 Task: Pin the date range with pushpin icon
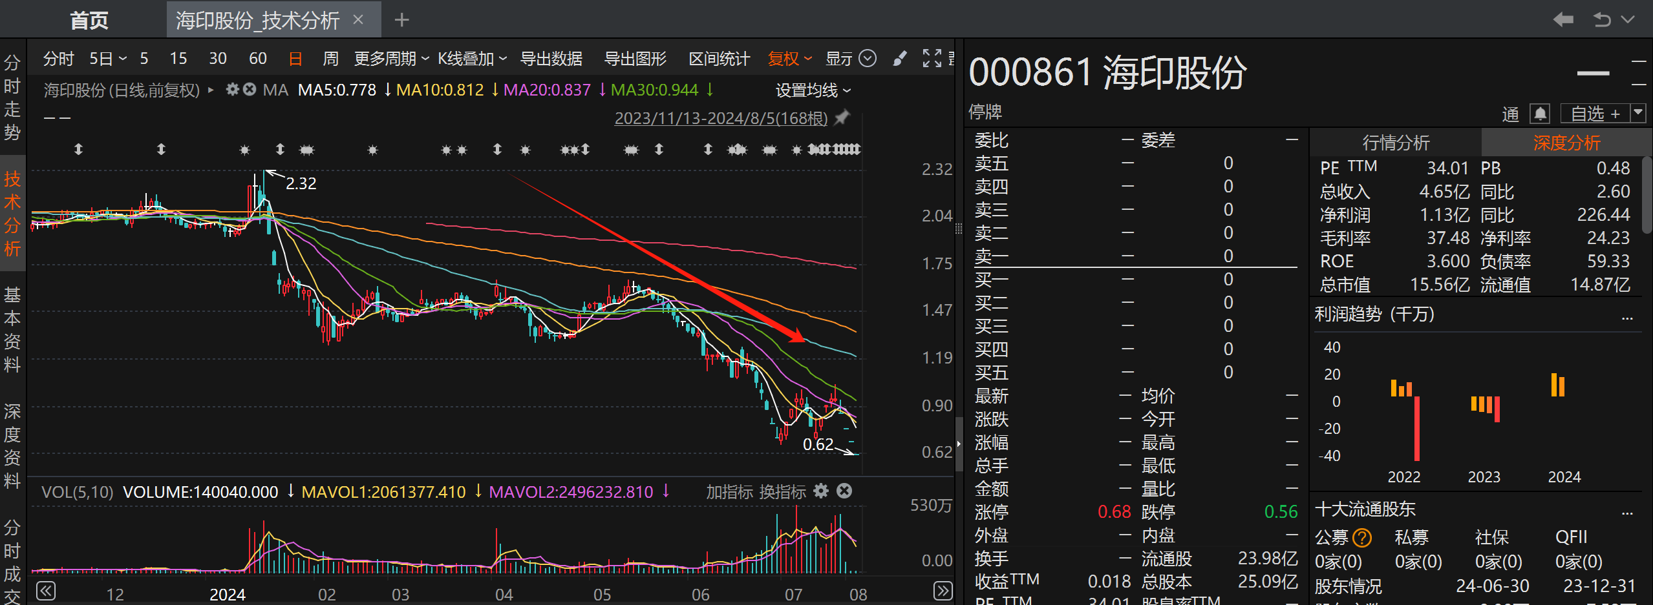tap(842, 118)
